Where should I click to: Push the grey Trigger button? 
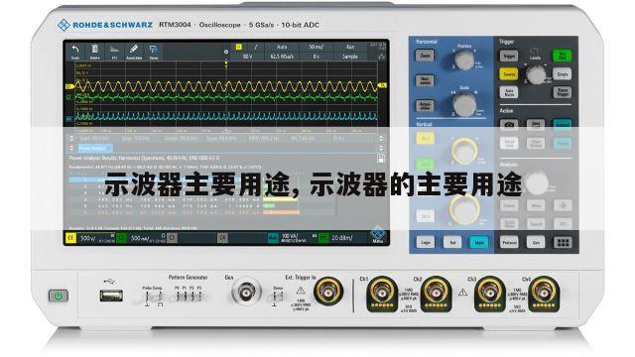click(509, 56)
